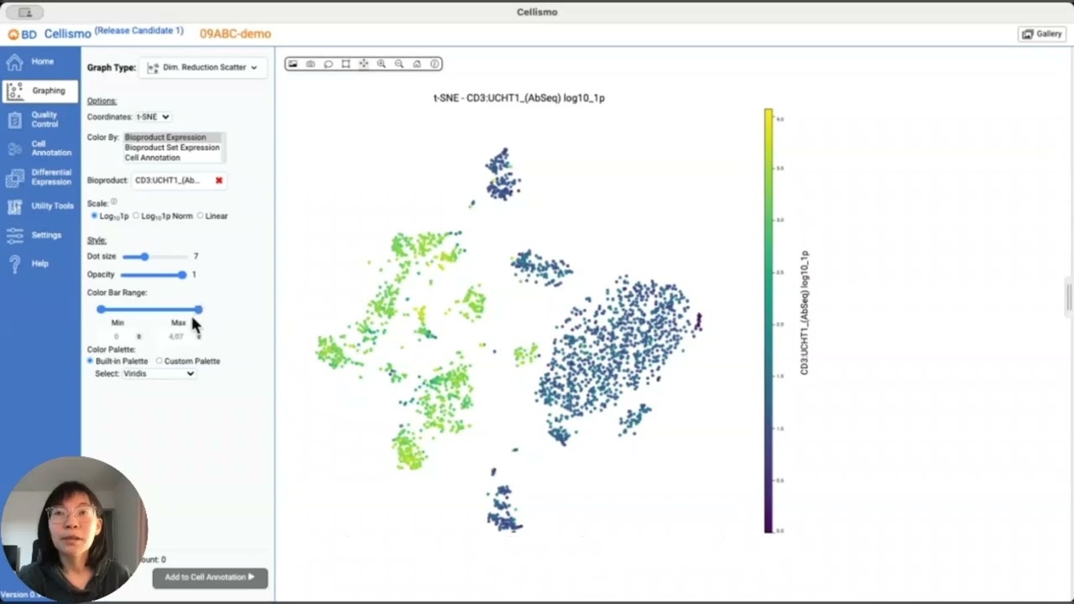Click the Color Bar Range min handle

click(x=102, y=310)
